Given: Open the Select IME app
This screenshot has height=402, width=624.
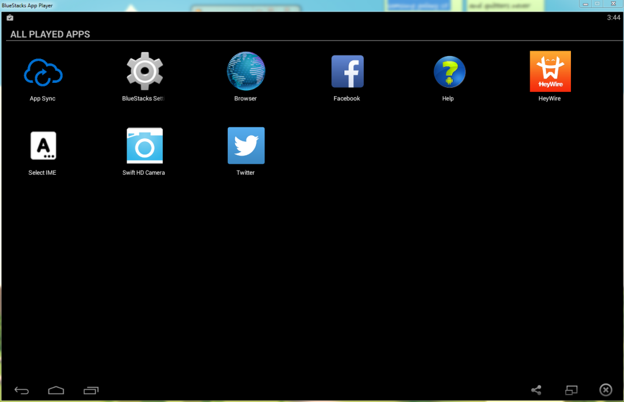Looking at the screenshot, I should pos(43,146).
